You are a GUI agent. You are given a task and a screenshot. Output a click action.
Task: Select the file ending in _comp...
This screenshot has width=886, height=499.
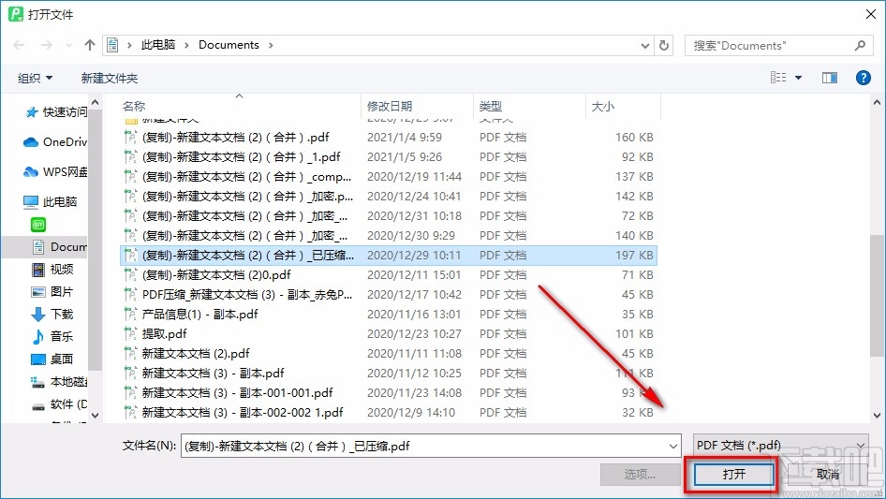389,177
